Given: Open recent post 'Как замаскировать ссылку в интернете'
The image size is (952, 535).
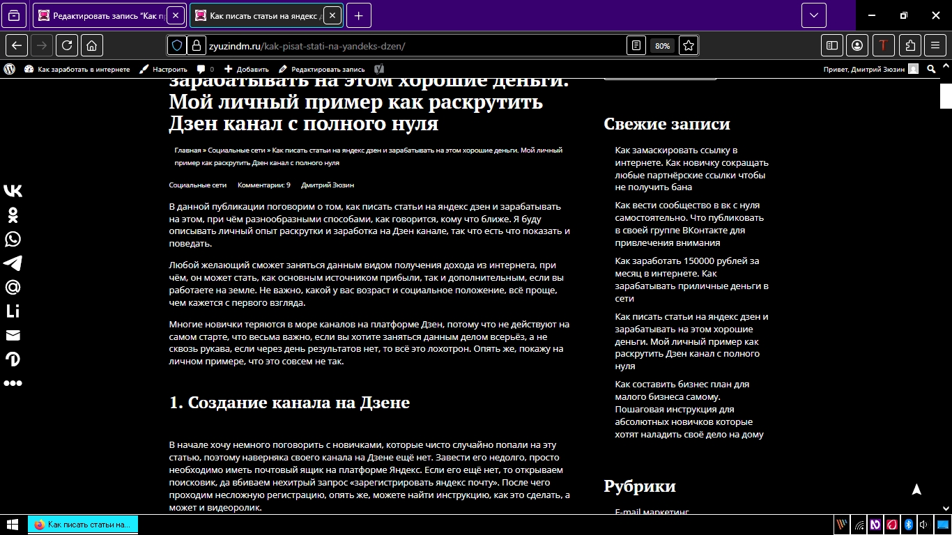Looking at the screenshot, I should 691,169.
